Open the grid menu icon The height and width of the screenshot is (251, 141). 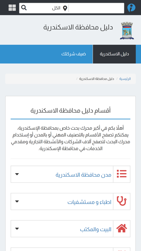point(12,8)
